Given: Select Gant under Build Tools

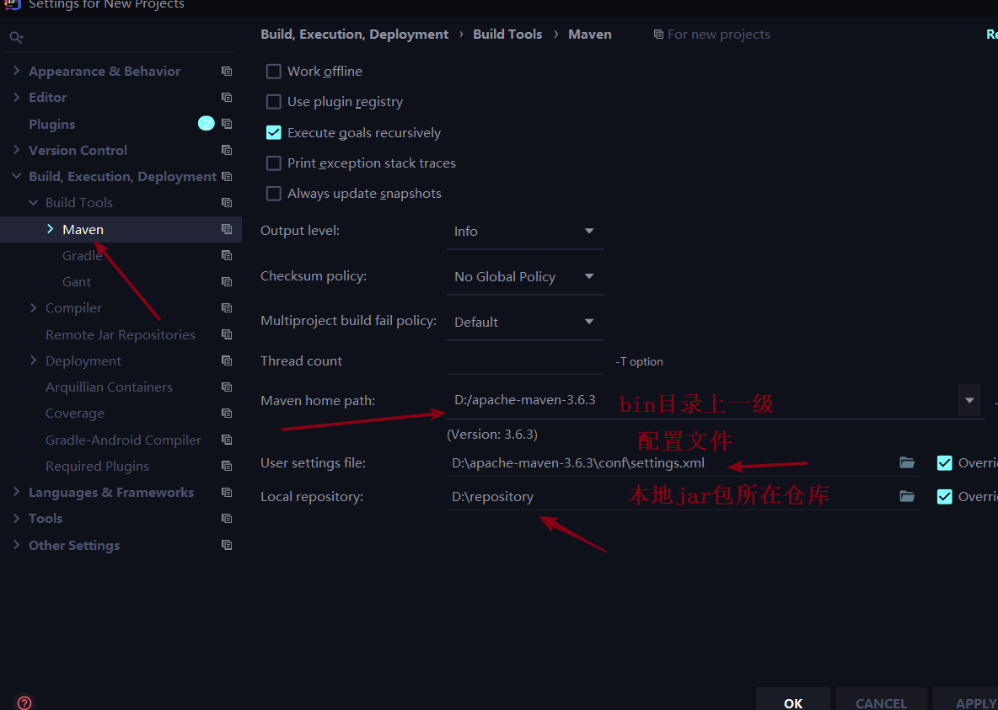Looking at the screenshot, I should point(77,282).
